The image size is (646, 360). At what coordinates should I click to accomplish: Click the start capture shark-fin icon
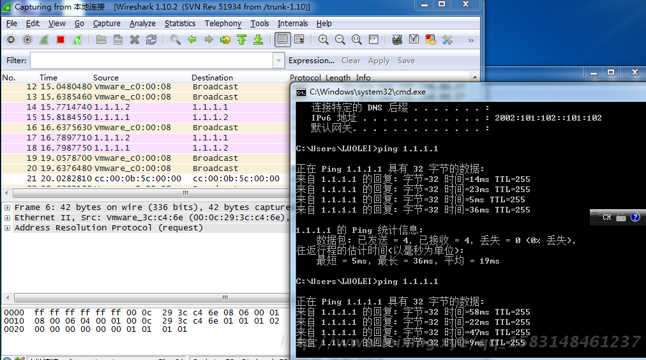tap(43, 40)
